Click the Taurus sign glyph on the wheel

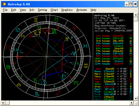tap(56, 19)
